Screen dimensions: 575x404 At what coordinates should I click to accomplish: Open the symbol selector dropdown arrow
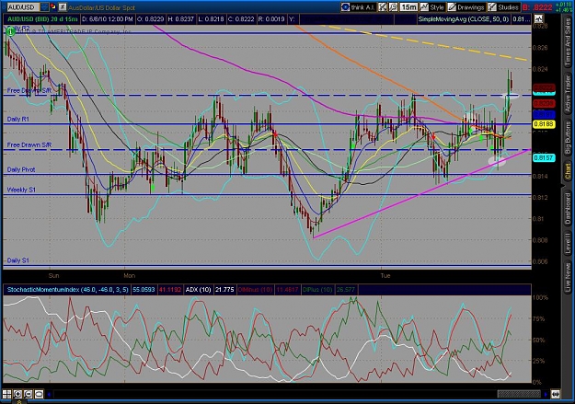pos(44,7)
